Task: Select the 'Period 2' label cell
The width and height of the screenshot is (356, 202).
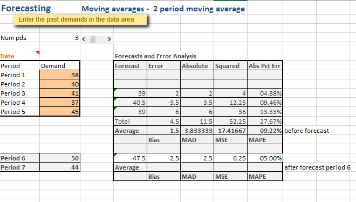Action: point(20,84)
